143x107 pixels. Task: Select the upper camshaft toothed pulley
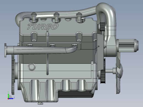pos(102,27)
